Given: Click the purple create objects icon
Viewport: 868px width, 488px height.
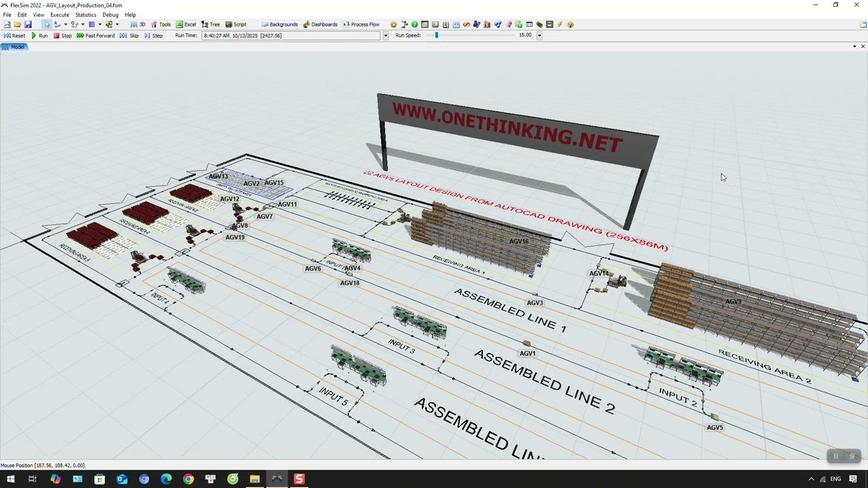Looking at the screenshot, I should click(x=92, y=24).
